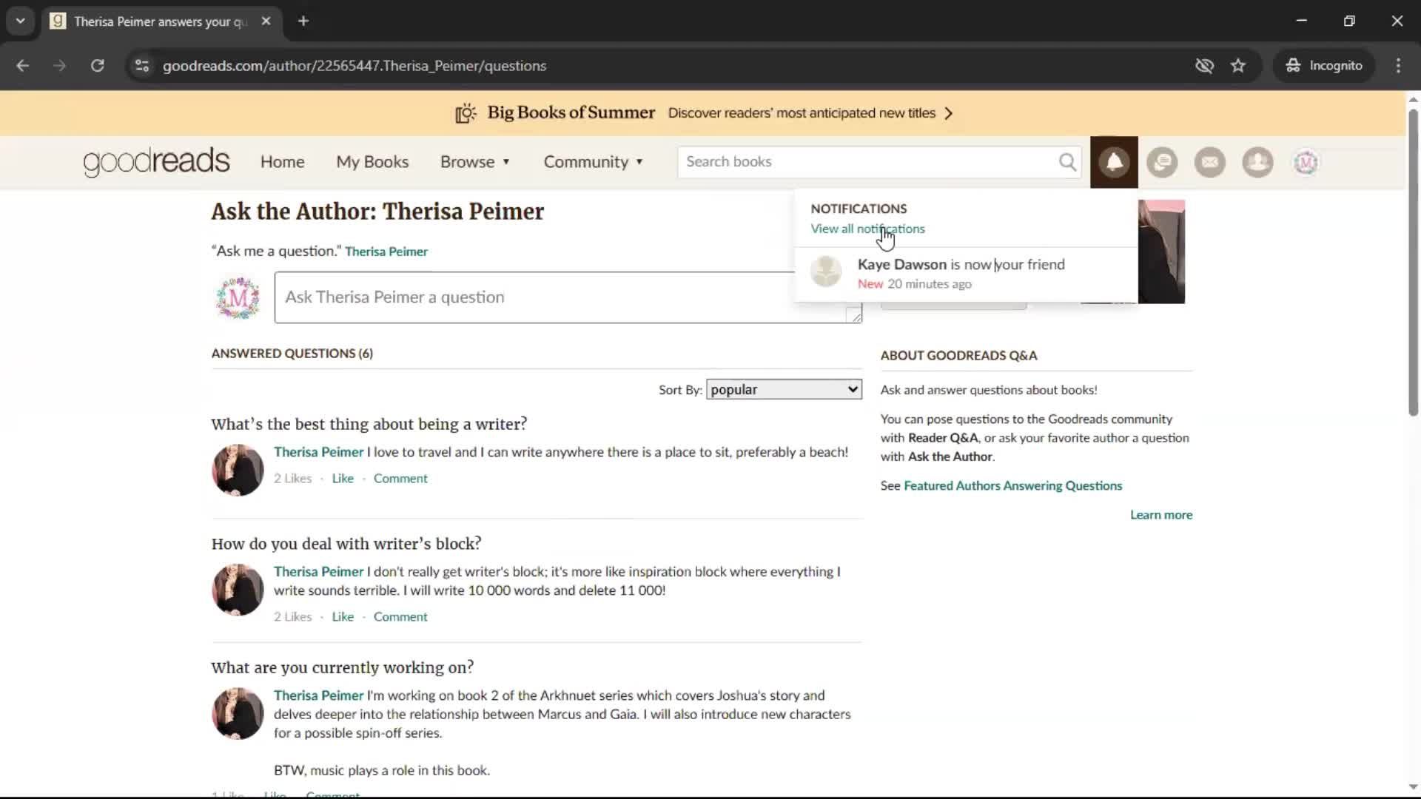Click the 2 Likes count under writer's block answer
The height and width of the screenshot is (799, 1421).
[x=293, y=617]
